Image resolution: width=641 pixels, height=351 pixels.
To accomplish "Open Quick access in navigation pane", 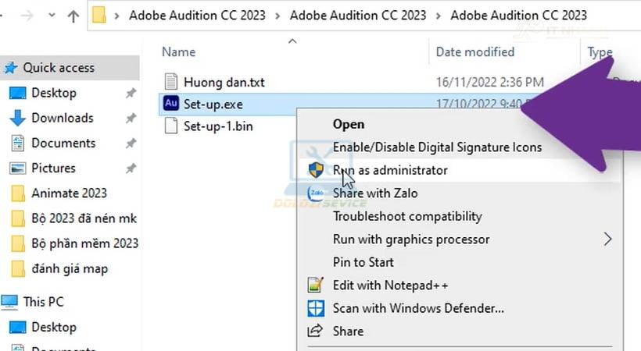I will [x=59, y=68].
